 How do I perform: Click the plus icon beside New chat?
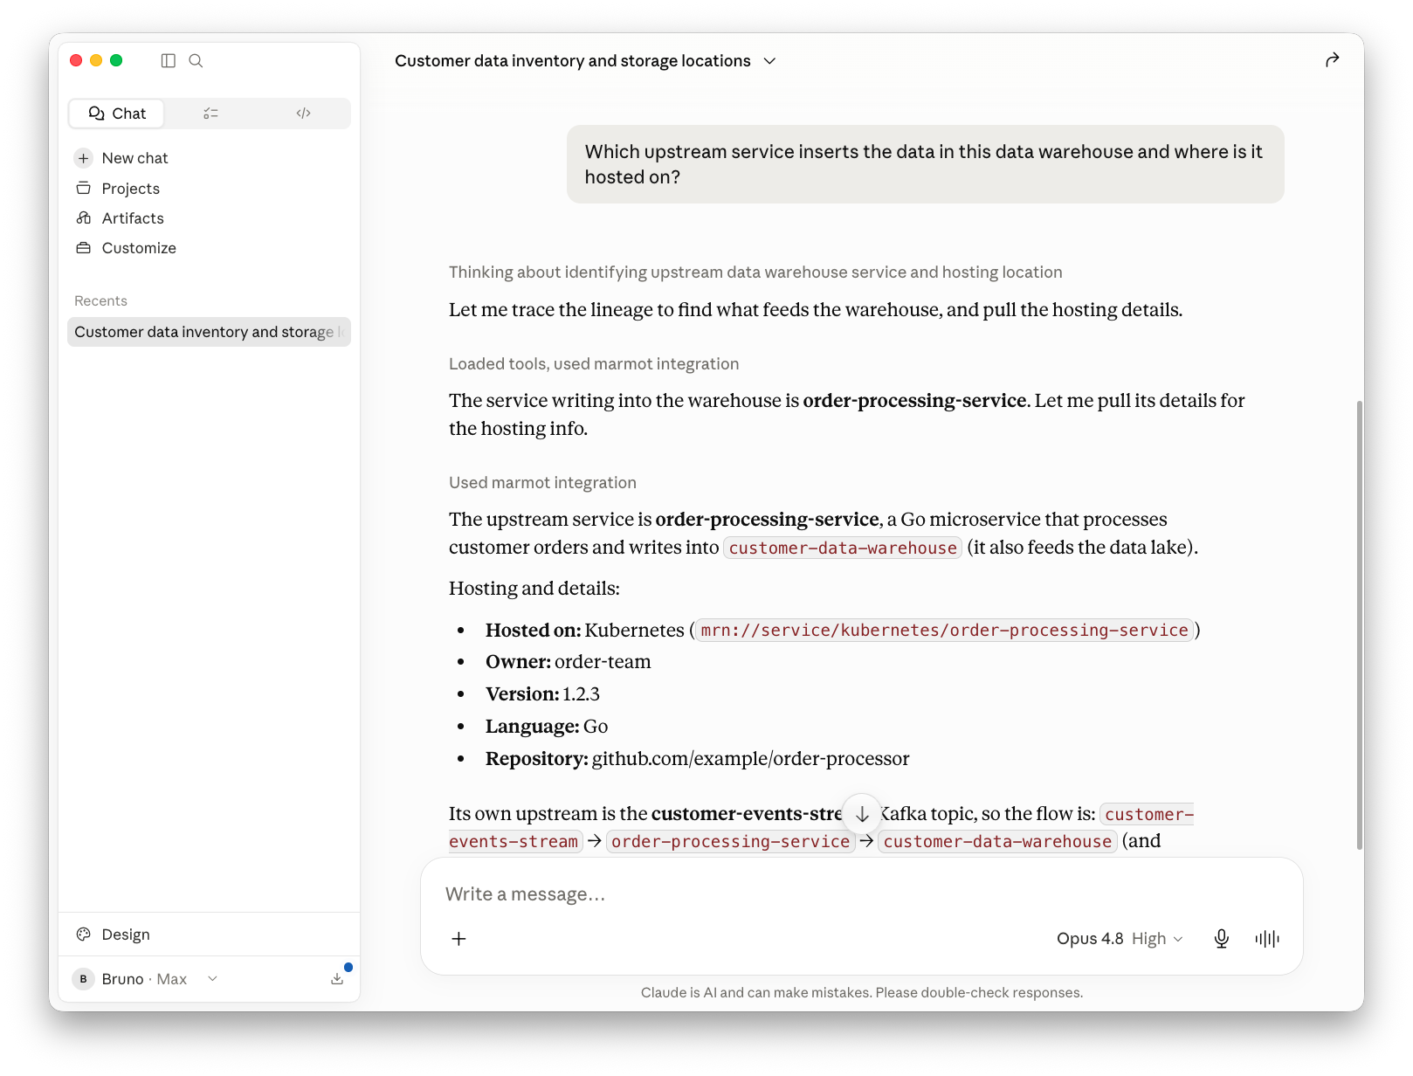pos(84,158)
